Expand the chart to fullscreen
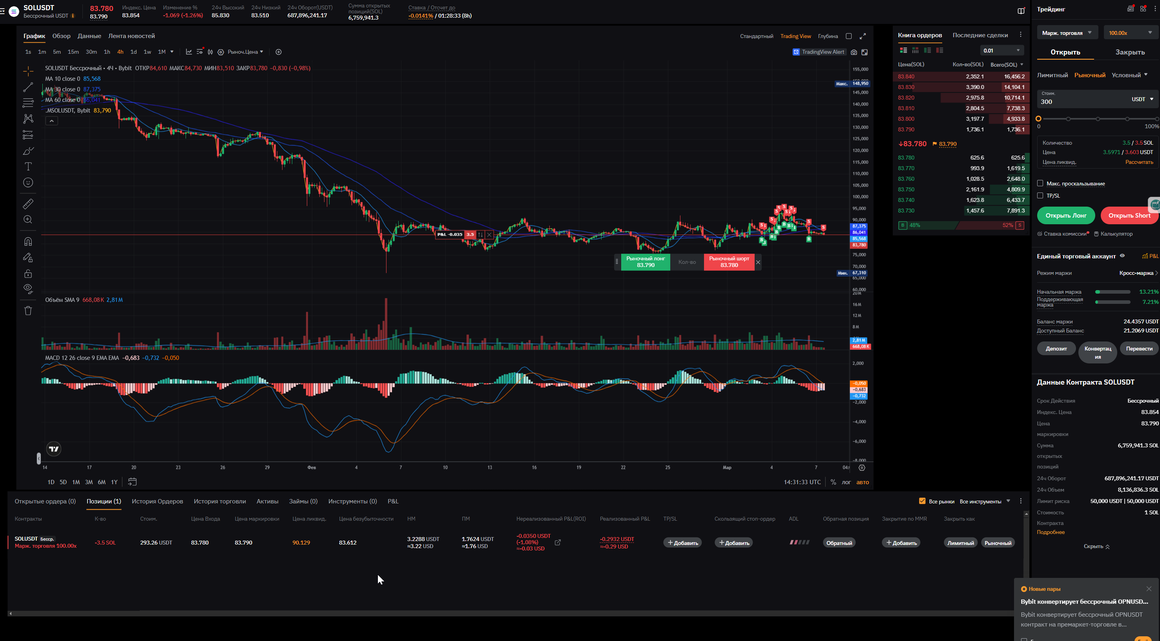Viewport: 1160px width, 641px height. [x=862, y=36]
